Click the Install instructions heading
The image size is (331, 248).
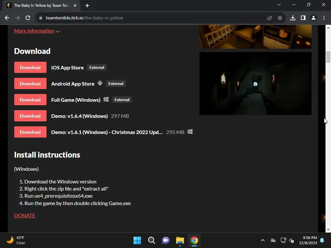click(x=47, y=155)
